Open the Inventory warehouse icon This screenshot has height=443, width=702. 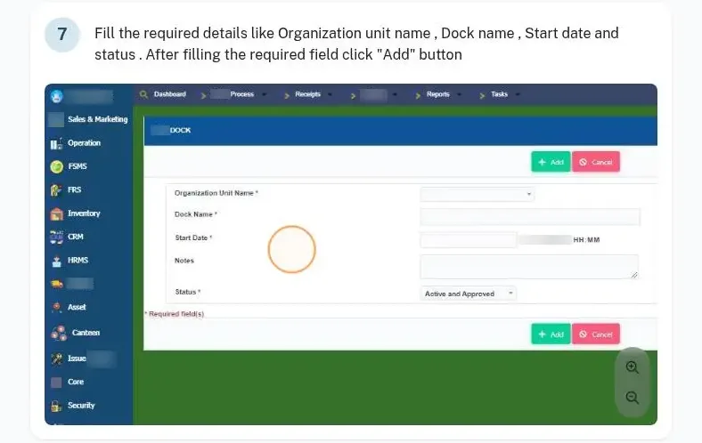point(56,213)
